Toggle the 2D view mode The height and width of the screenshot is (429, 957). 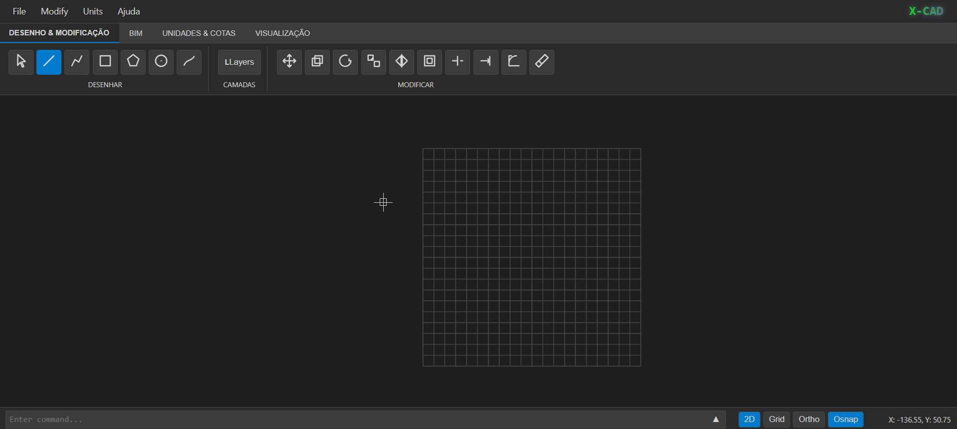749,420
